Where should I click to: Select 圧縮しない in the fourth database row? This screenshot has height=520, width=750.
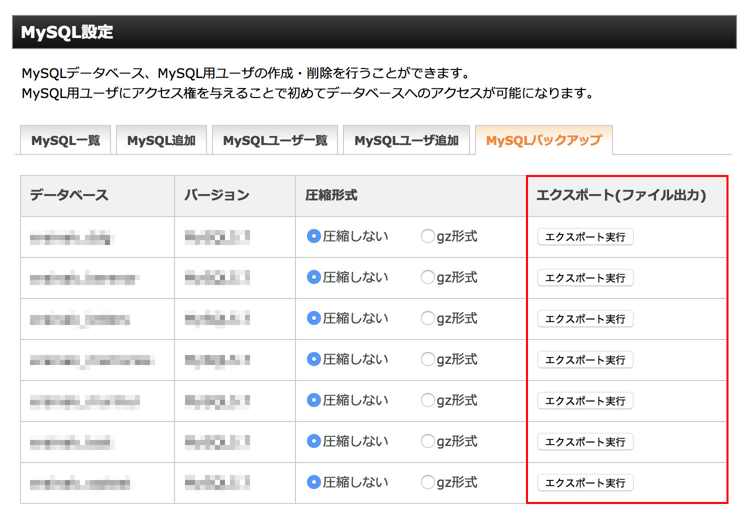coord(313,359)
